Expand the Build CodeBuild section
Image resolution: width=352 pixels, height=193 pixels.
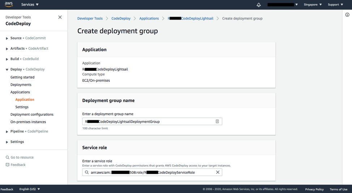click(x=7, y=59)
